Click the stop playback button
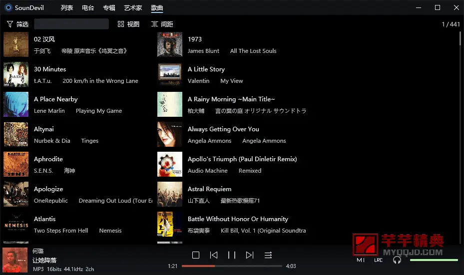 click(196, 255)
